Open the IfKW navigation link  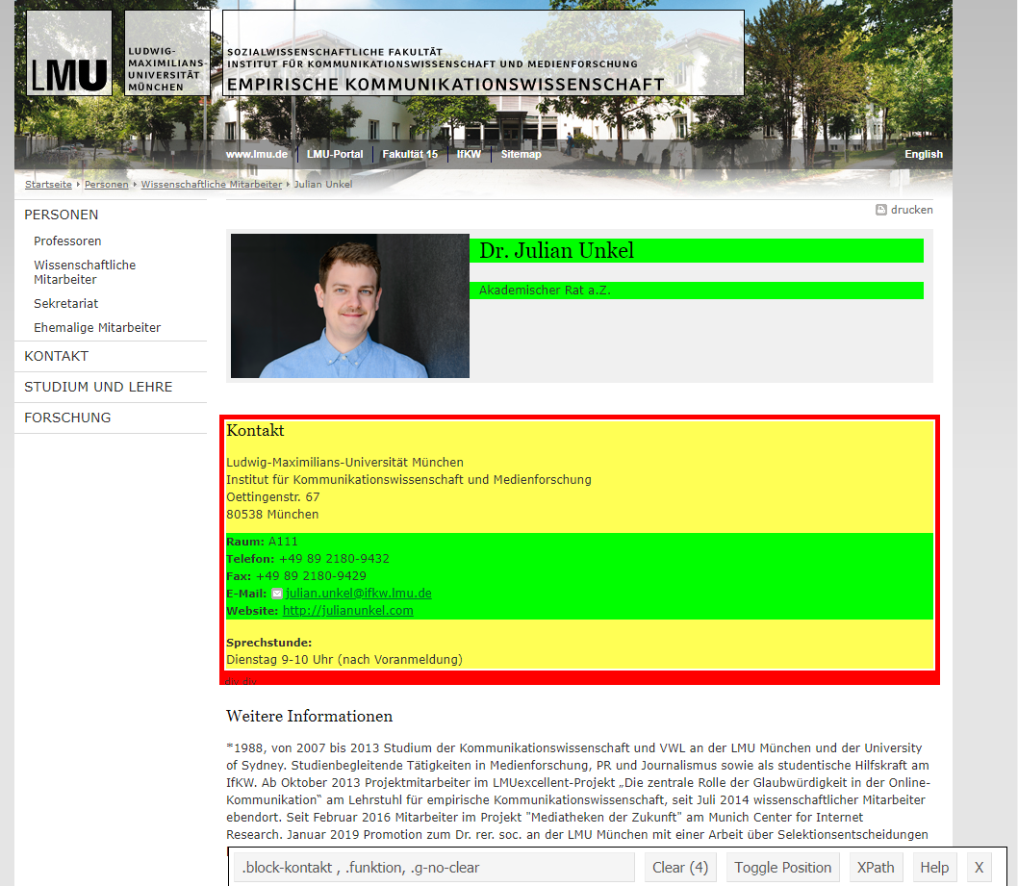tap(469, 154)
